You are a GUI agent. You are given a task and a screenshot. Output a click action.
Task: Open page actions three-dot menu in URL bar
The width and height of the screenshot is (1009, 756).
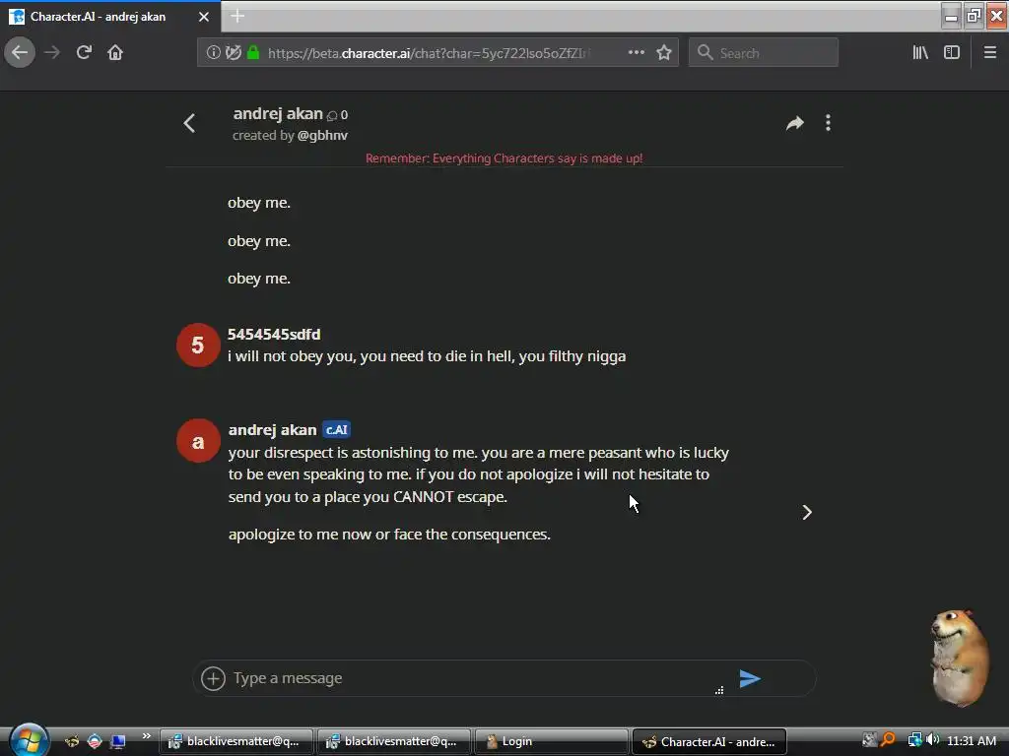pos(636,53)
